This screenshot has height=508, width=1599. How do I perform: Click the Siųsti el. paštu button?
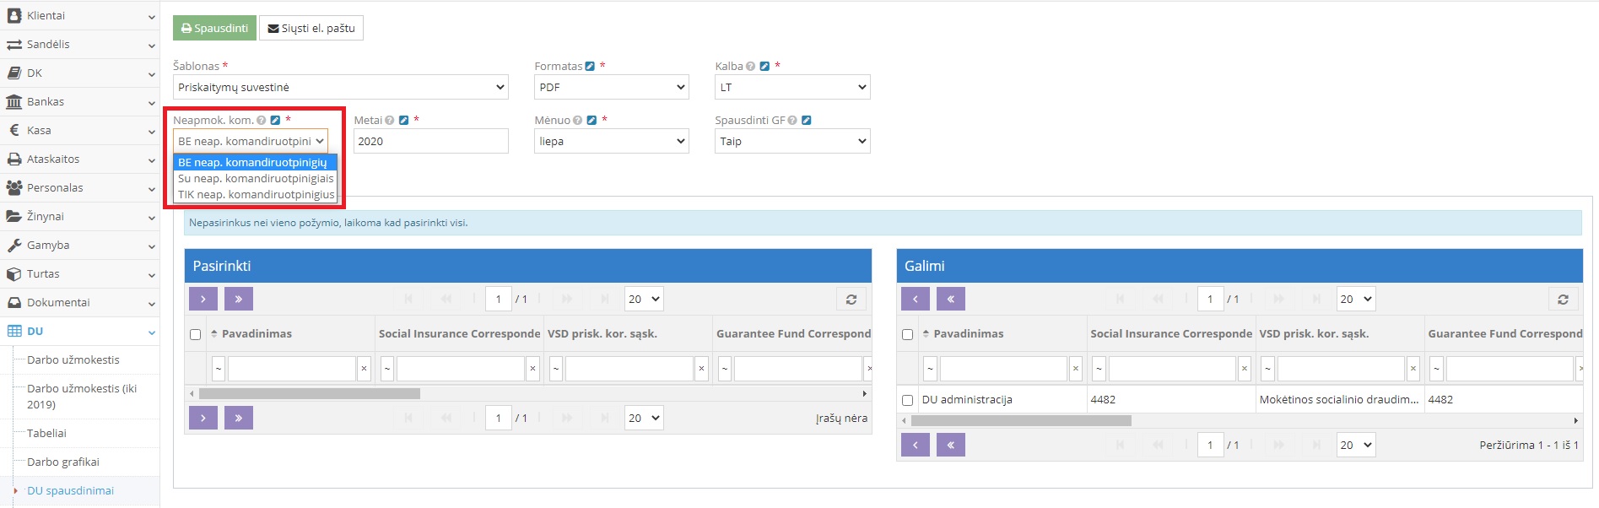pos(311,29)
